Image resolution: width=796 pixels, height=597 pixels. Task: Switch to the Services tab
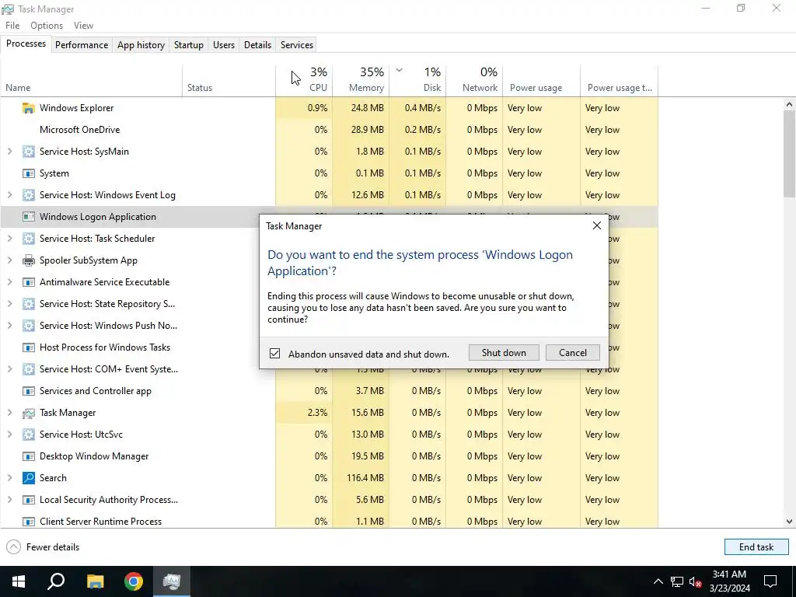(297, 44)
